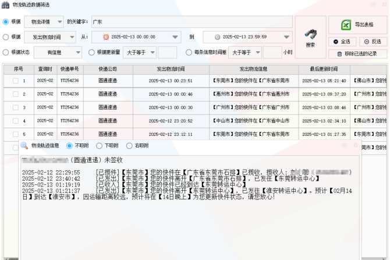Open the 有信息 status dropdown
The width and height of the screenshot is (390, 260).
[x=58, y=52]
